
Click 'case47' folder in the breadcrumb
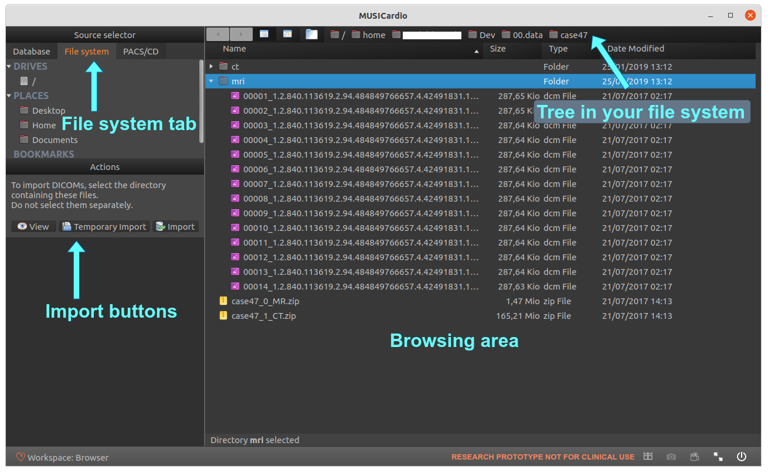coord(568,35)
